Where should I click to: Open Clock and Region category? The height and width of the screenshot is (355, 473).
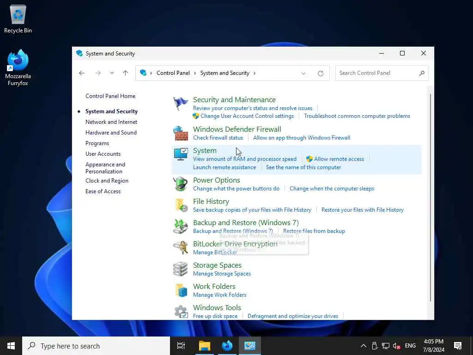click(107, 181)
